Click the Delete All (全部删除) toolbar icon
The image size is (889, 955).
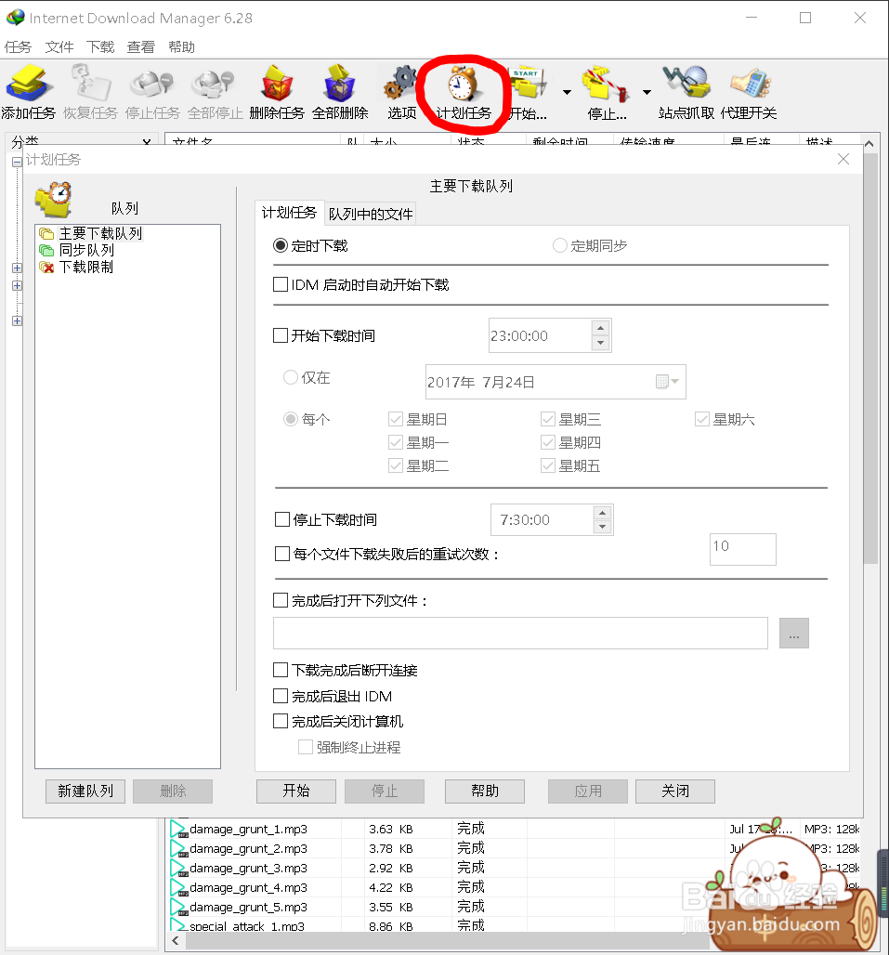click(340, 91)
